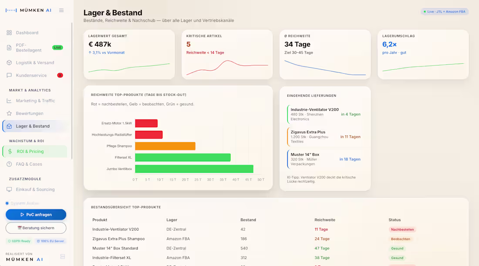The image size is (479, 266).
Task: Click the Lagerwert Gesamt card
Action: [x=129, y=55]
